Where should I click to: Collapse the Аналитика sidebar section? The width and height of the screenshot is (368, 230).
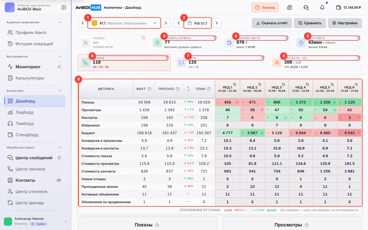60,91
